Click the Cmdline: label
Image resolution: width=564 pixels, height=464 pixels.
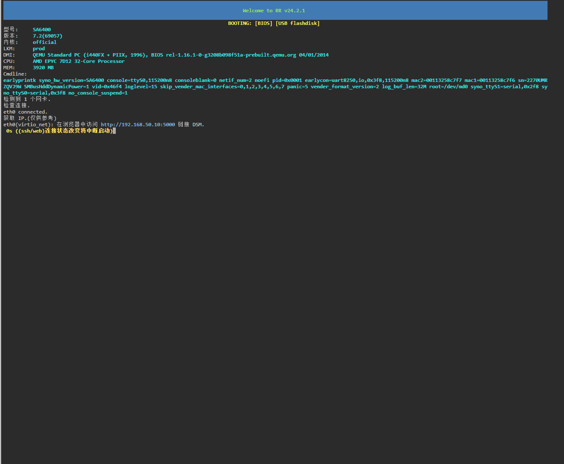(x=15, y=74)
